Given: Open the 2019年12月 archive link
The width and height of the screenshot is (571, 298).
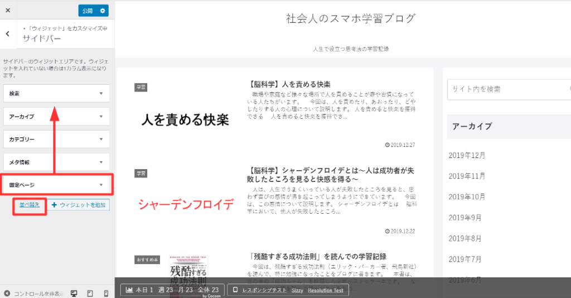Looking at the screenshot, I should click(467, 155).
